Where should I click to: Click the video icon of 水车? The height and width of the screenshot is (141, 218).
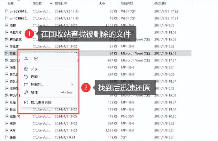click(7, 131)
